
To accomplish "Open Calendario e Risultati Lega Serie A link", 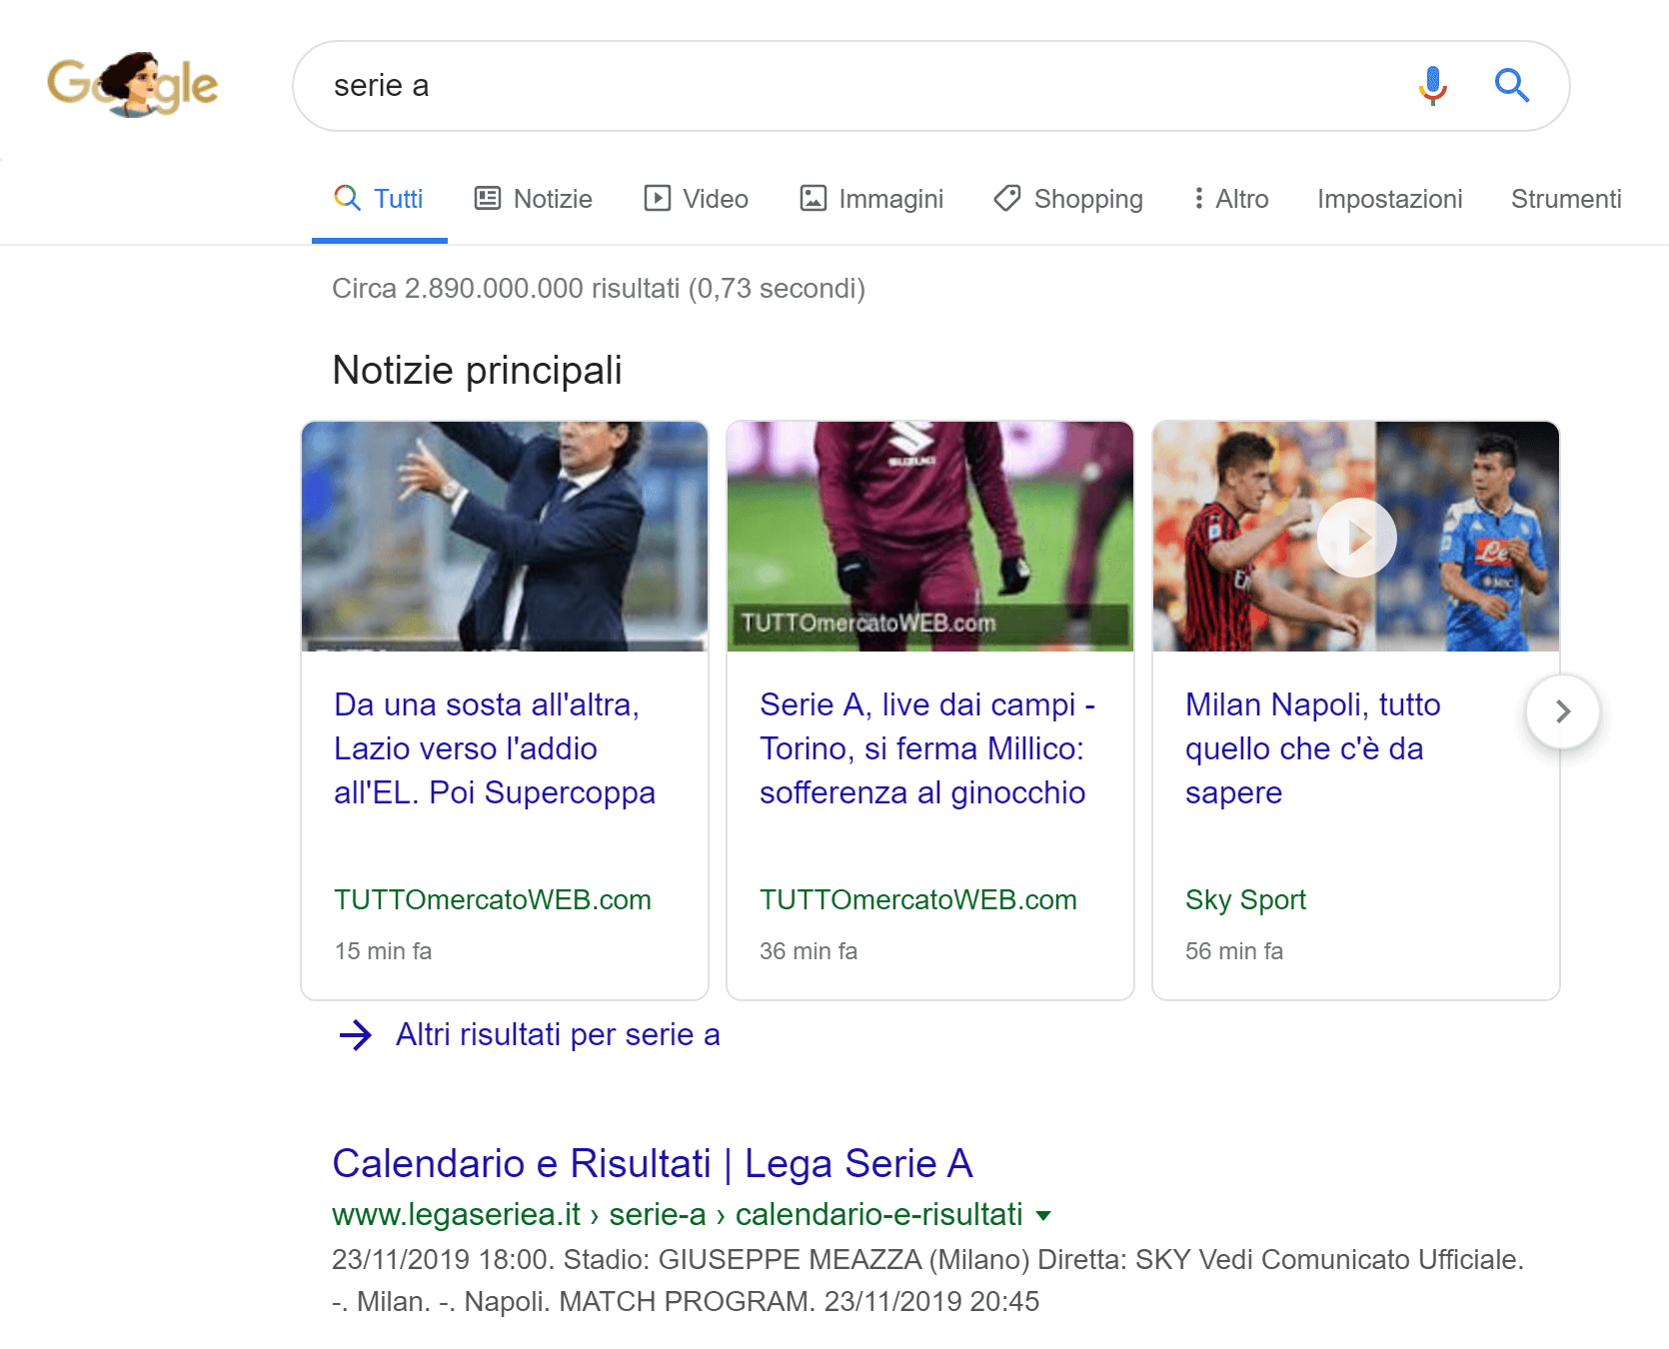I will click(x=652, y=1163).
